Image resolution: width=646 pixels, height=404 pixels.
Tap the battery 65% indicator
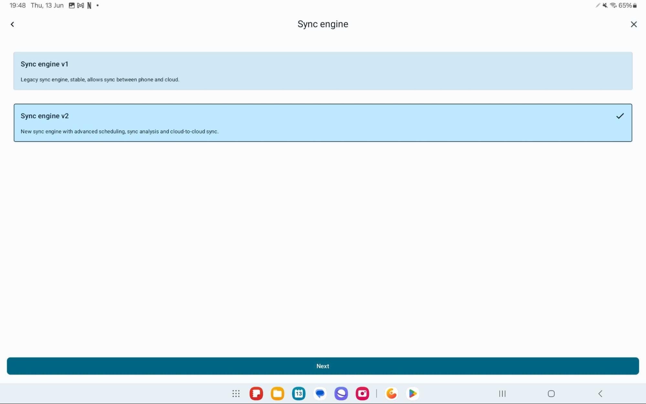pos(628,5)
